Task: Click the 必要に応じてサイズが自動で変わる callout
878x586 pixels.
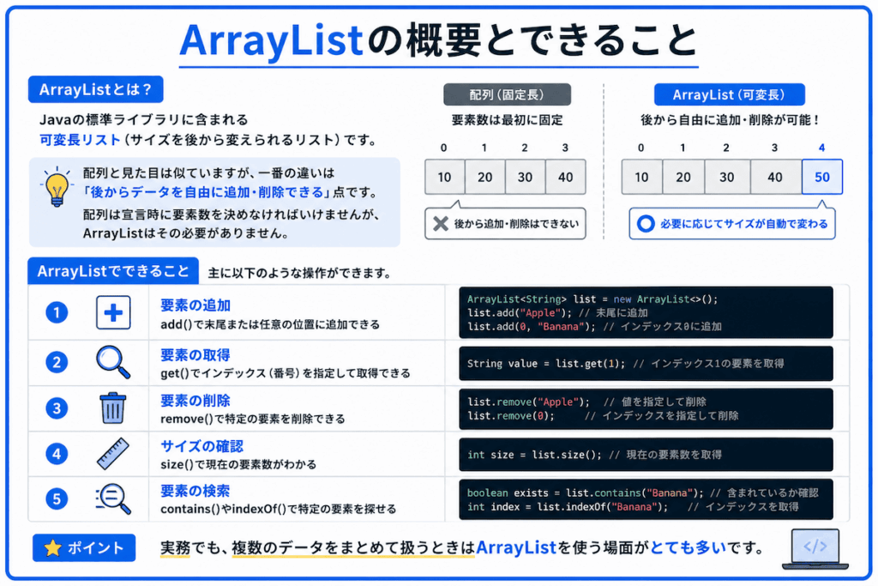Action: pos(732,224)
